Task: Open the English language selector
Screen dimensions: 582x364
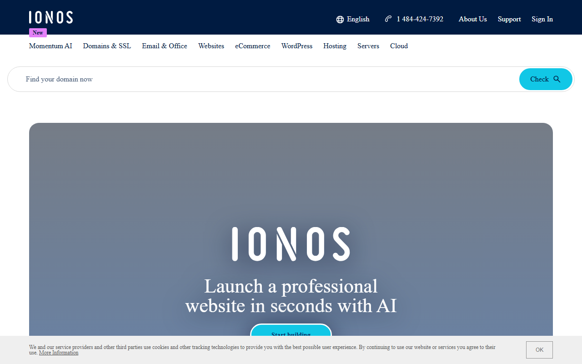Action: point(353,19)
